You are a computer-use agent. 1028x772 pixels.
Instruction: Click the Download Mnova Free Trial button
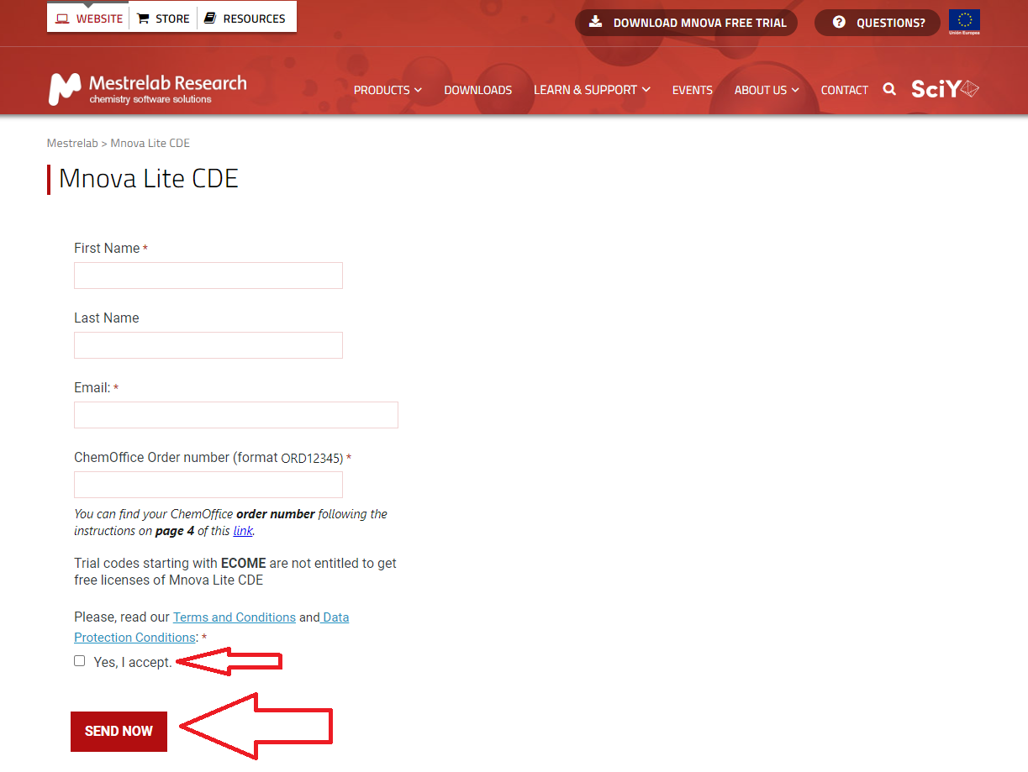[x=686, y=23]
